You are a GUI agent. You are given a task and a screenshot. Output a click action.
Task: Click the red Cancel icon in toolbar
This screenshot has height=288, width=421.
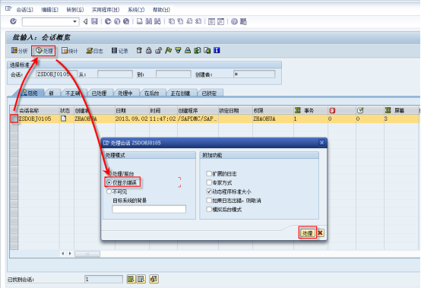tap(126, 21)
